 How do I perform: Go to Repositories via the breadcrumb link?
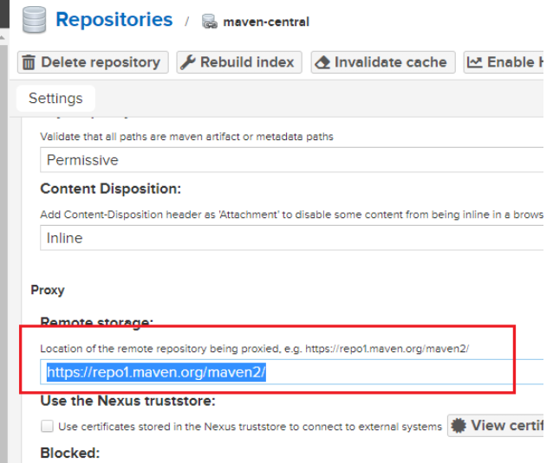(x=114, y=20)
